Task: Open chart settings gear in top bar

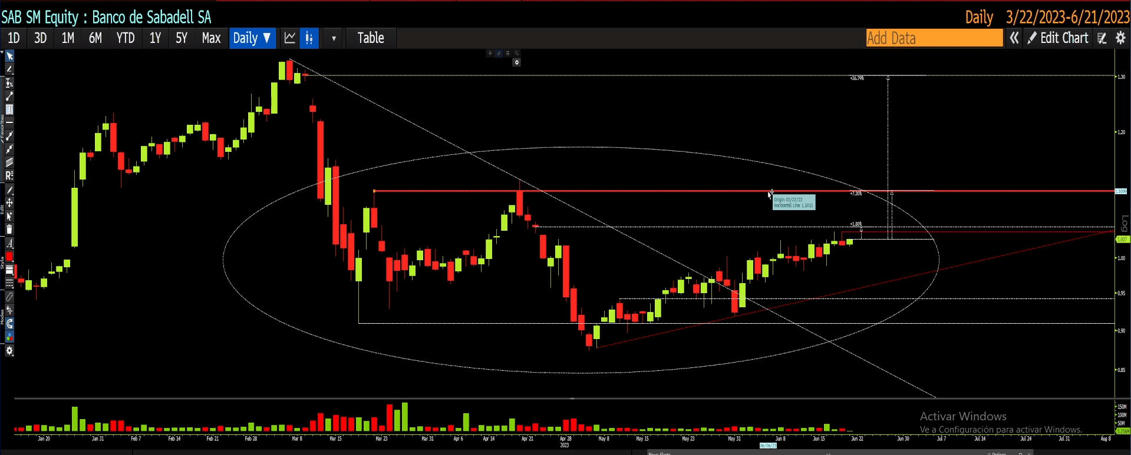Action: (x=1121, y=38)
